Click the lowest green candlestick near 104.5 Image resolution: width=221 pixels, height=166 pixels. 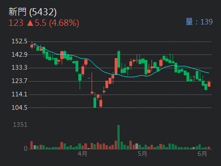(x=95, y=103)
